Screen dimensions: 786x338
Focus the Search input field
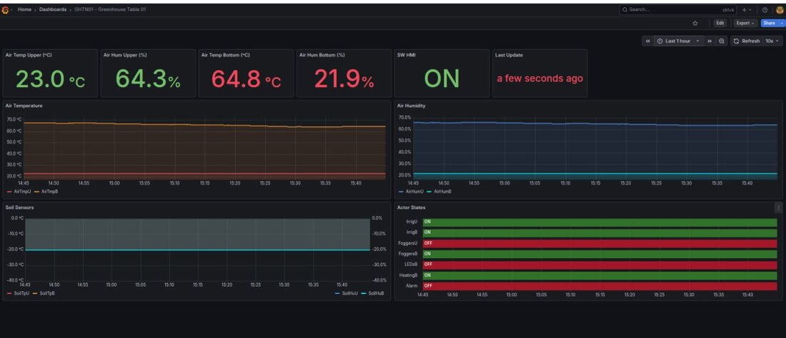click(x=677, y=9)
